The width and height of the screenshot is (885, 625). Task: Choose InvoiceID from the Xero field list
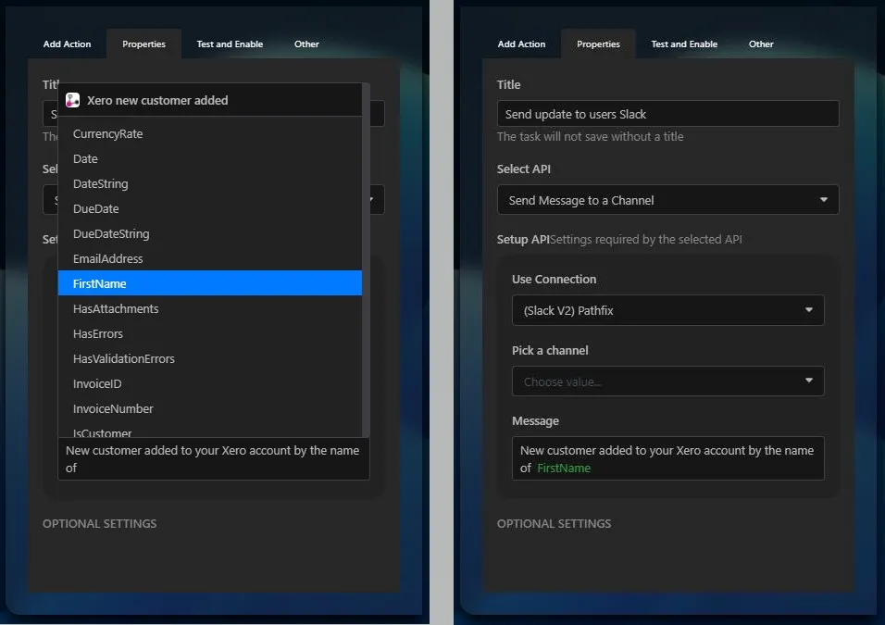(210, 384)
